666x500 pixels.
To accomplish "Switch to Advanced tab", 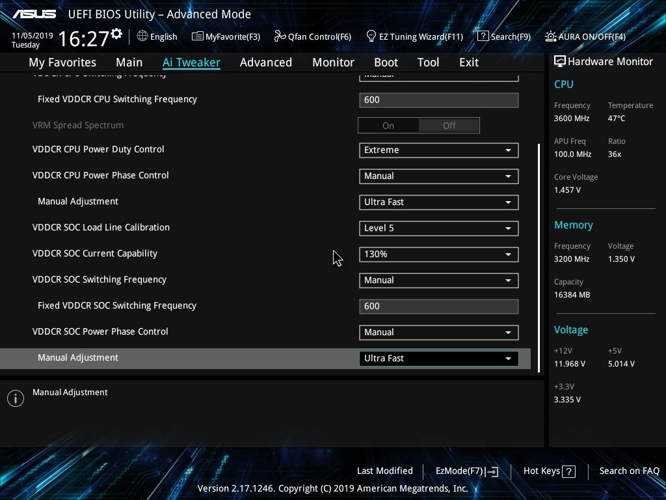I will 266,62.
